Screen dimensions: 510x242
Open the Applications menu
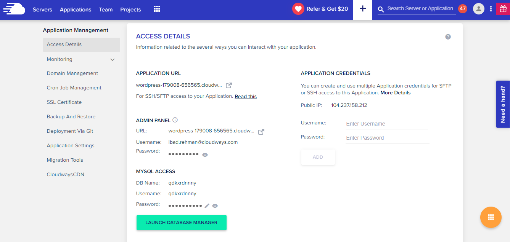[x=76, y=10]
